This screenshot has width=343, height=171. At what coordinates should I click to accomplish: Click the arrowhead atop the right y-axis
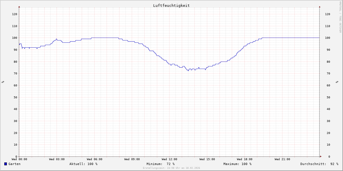click(320, 7)
